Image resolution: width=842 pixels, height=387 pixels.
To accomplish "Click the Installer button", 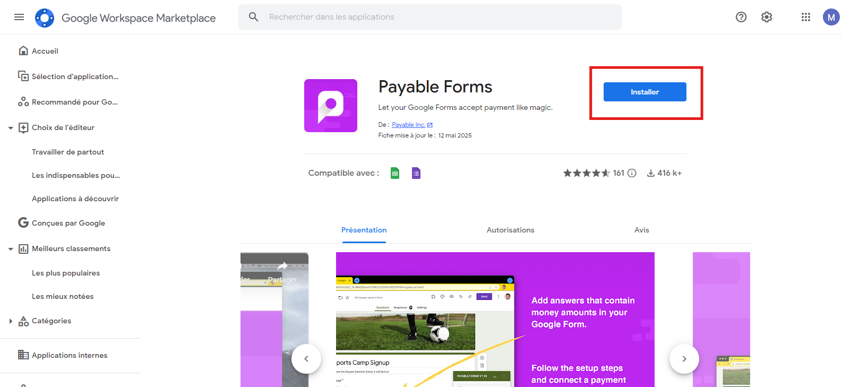I will 645,92.
